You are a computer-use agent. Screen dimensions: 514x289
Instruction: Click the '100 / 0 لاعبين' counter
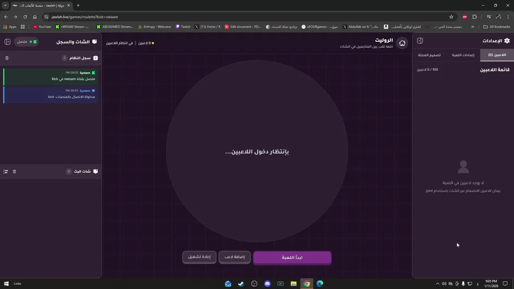(427, 69)
